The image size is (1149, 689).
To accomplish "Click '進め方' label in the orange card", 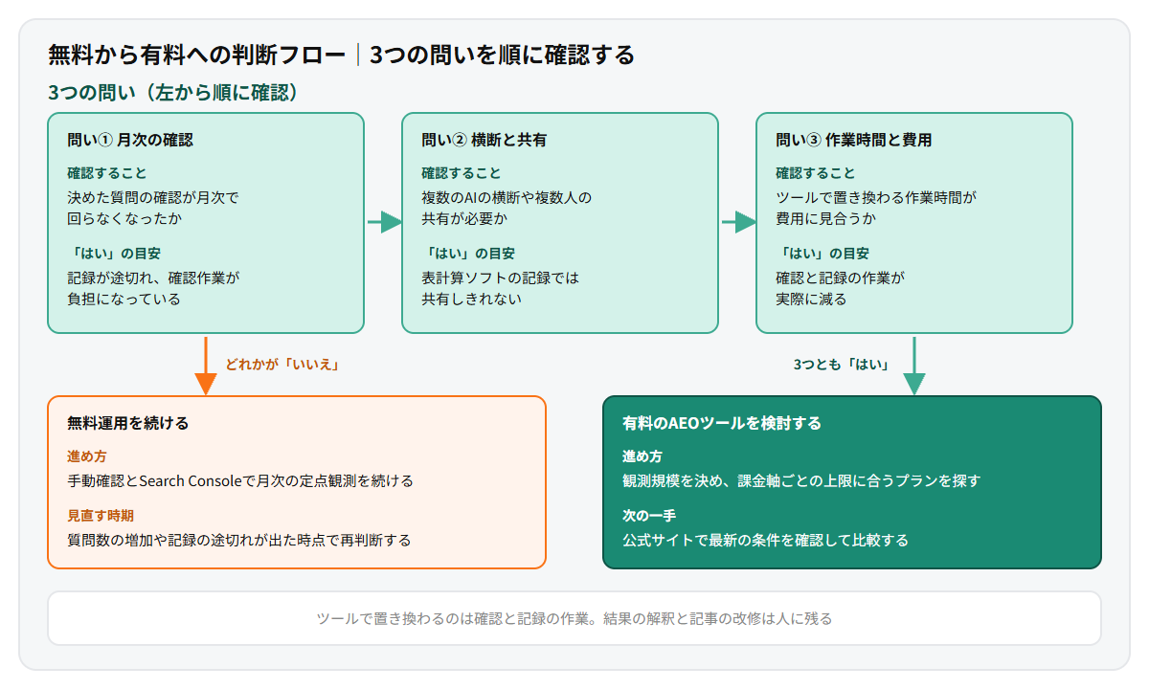I will pyautogui.click(x=87, y=456).
